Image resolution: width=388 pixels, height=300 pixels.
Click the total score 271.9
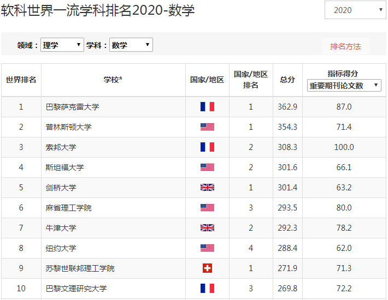287,268
